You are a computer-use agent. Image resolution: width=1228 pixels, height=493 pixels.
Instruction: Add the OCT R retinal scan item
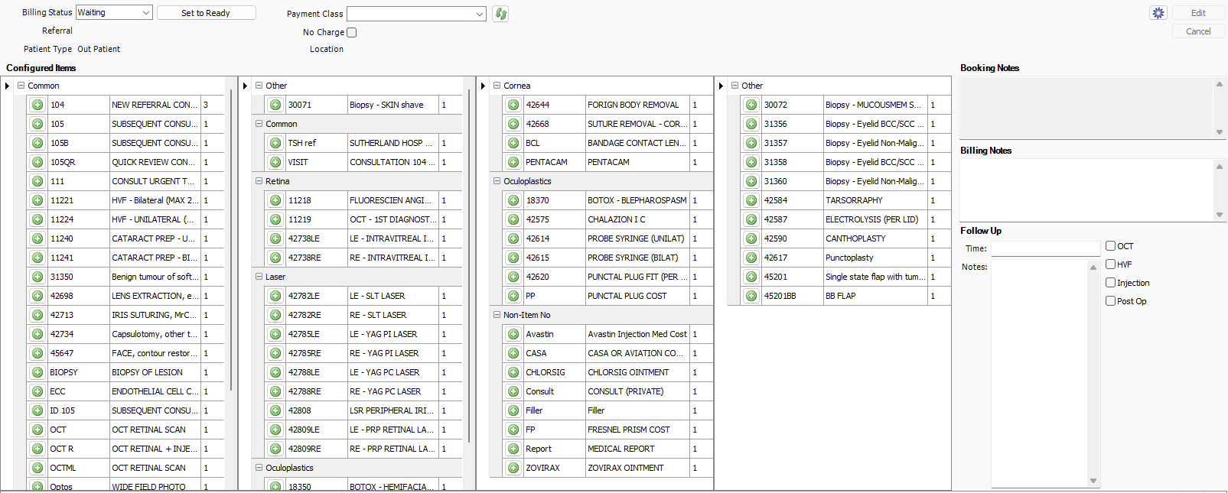pyautogui.click(x=37, y=449)
